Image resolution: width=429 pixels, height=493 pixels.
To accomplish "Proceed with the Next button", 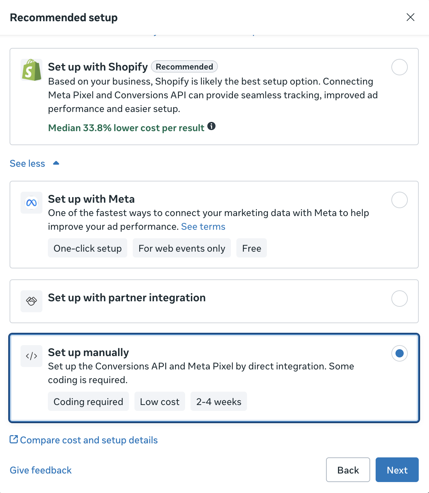I will pos(397,470).
